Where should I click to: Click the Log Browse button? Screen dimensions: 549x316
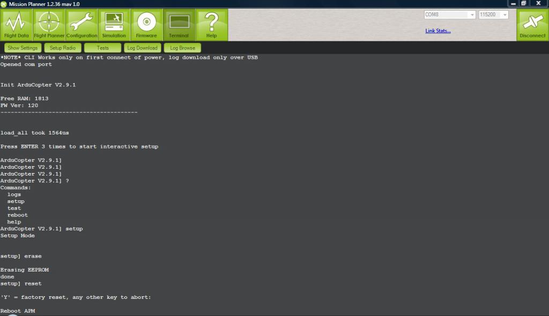(x=182, y=48)
